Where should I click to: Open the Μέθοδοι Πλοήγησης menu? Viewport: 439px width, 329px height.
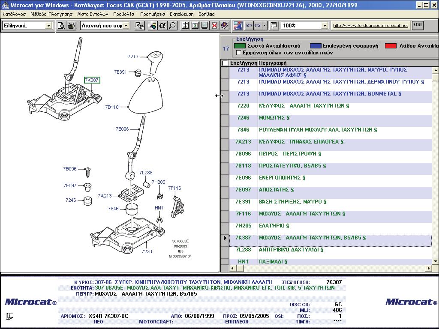pos(51,14)
